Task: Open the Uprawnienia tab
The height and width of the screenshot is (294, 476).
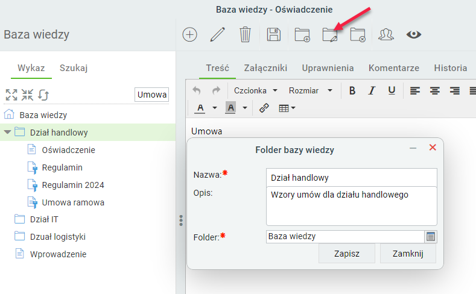Action: [x=328, y=68]
